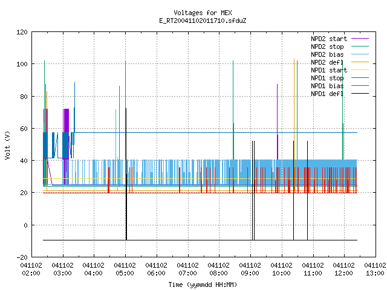Click the green NPD2 stop legend line
The width and height of the screenshot is (387, 290).
pos(360,47)
